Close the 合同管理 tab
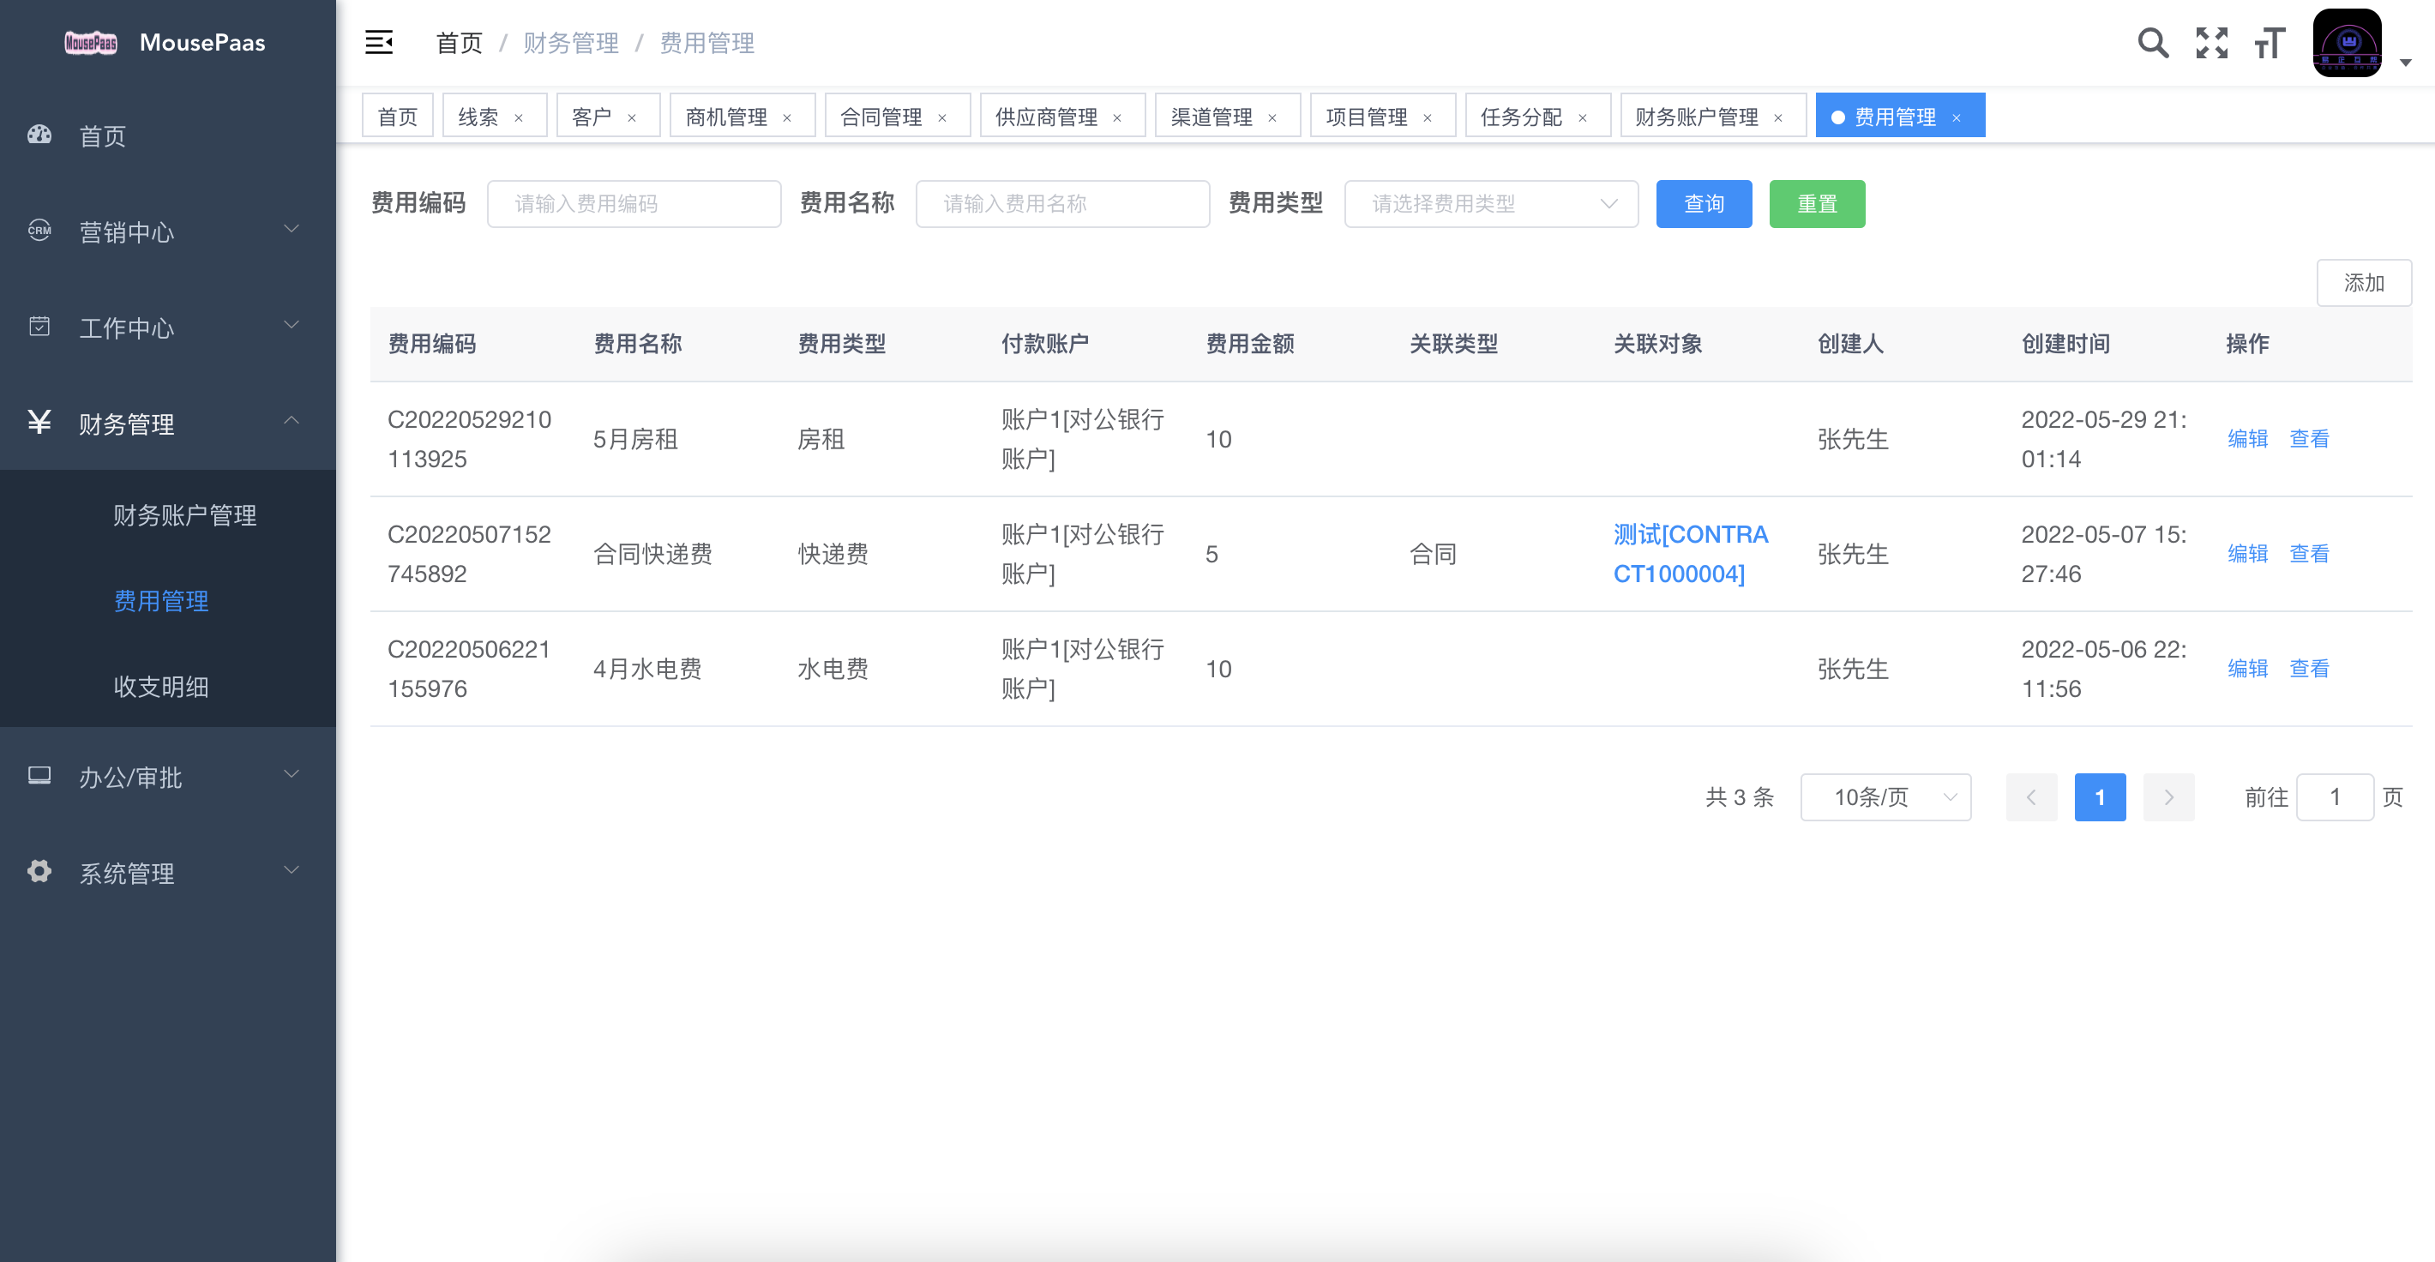Image resolution: width=2435 pixels, height=1262 pixels. point(941,118)
